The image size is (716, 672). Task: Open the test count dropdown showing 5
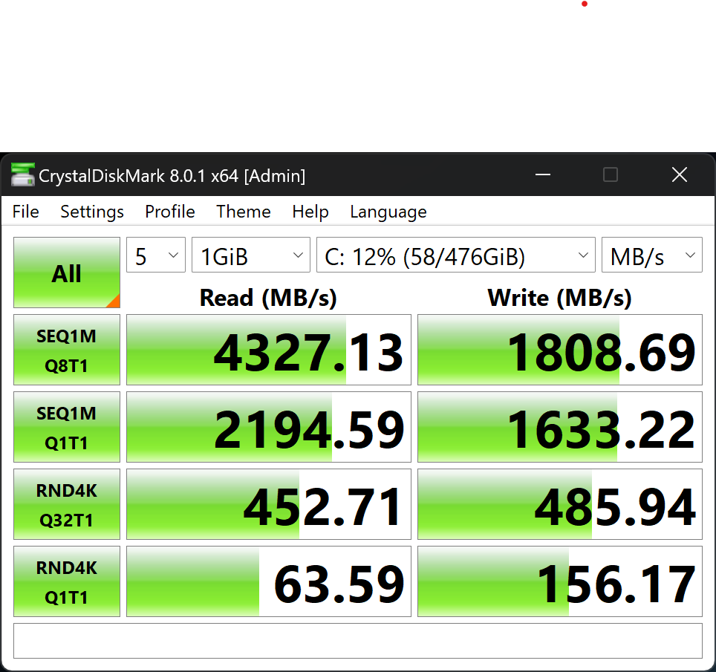156,256
